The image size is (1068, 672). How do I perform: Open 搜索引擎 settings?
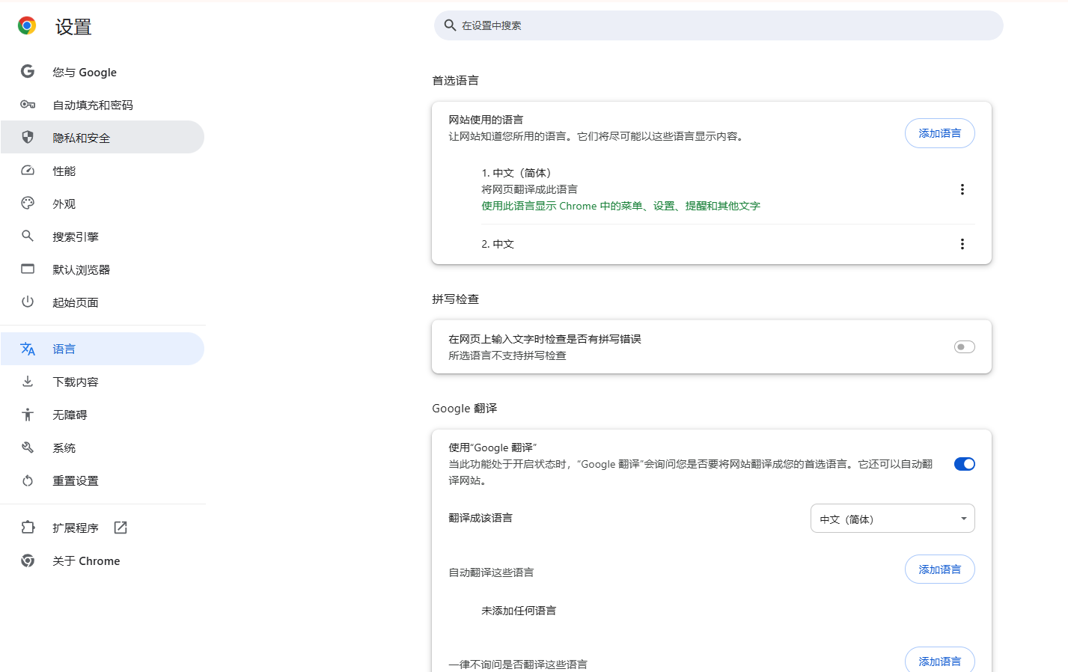click(x=103, y=236)
